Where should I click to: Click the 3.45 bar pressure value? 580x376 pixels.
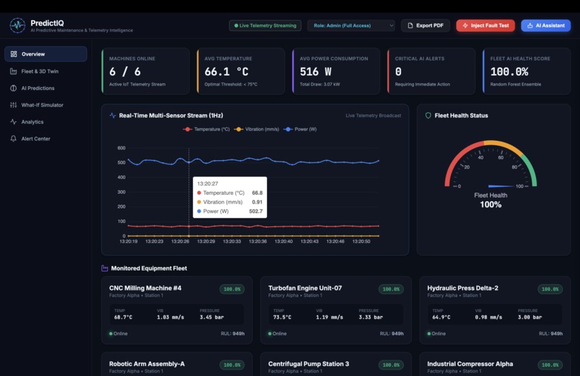(x=212, y=317)
